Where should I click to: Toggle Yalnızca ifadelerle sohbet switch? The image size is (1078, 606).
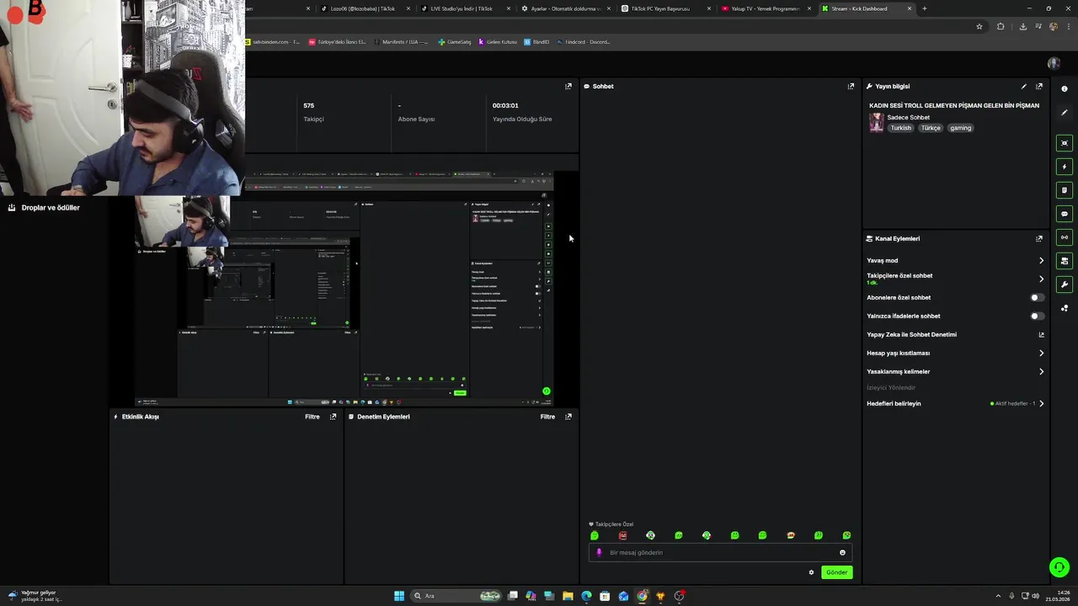[1038, 316]
